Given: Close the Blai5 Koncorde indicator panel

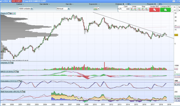Looking at the screenshot, I should point(24,92).
